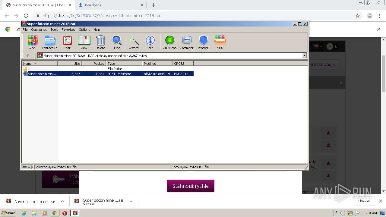The height and width of the screenshot is (217, 386).
Task: Open the Tools menu
Action: click(54, 30)
